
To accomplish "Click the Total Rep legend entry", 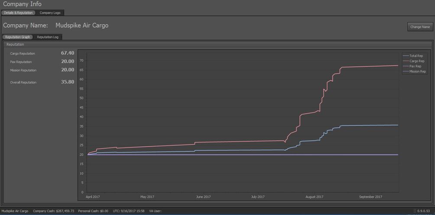I will (416, 56).
